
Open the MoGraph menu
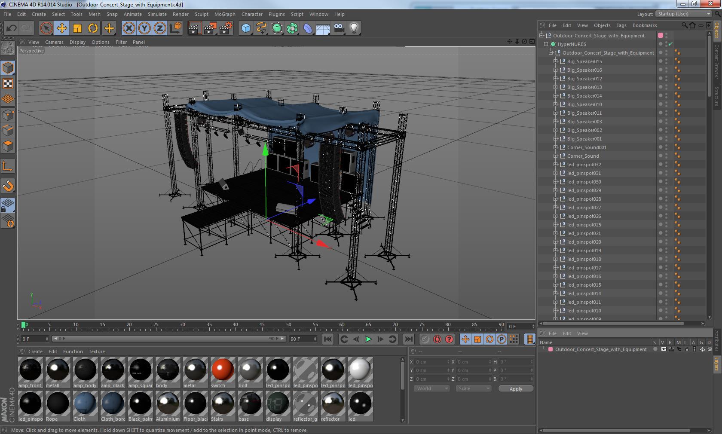225,14
